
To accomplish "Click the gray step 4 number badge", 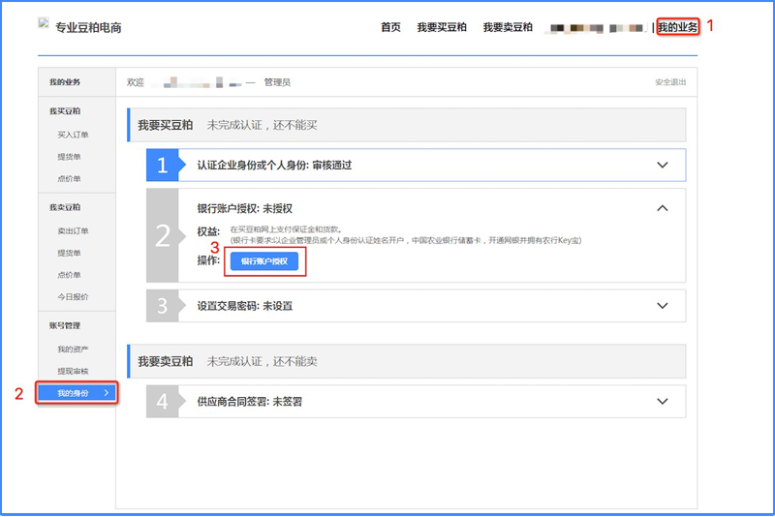I will tap(162, 401).
